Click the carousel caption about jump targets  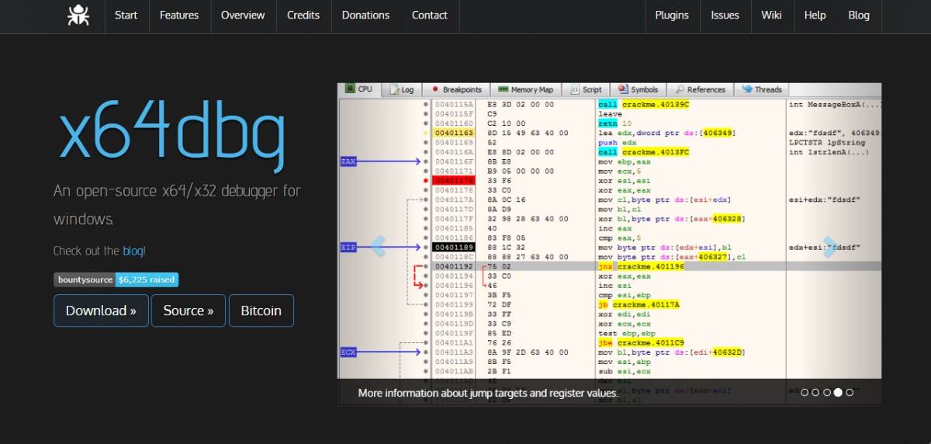click(x=488, y=393)
